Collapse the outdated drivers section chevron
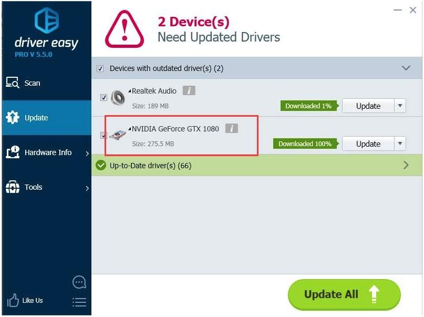 pyautogui.click(x=406, y=68)
